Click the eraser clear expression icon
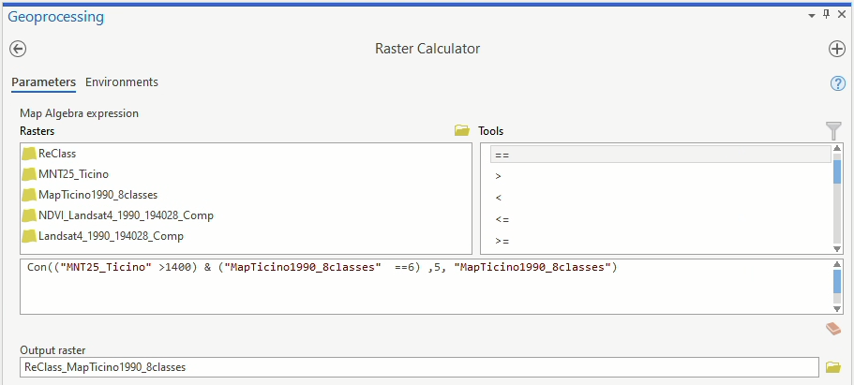This screenshot has width=854, height=385. [832, 328]
